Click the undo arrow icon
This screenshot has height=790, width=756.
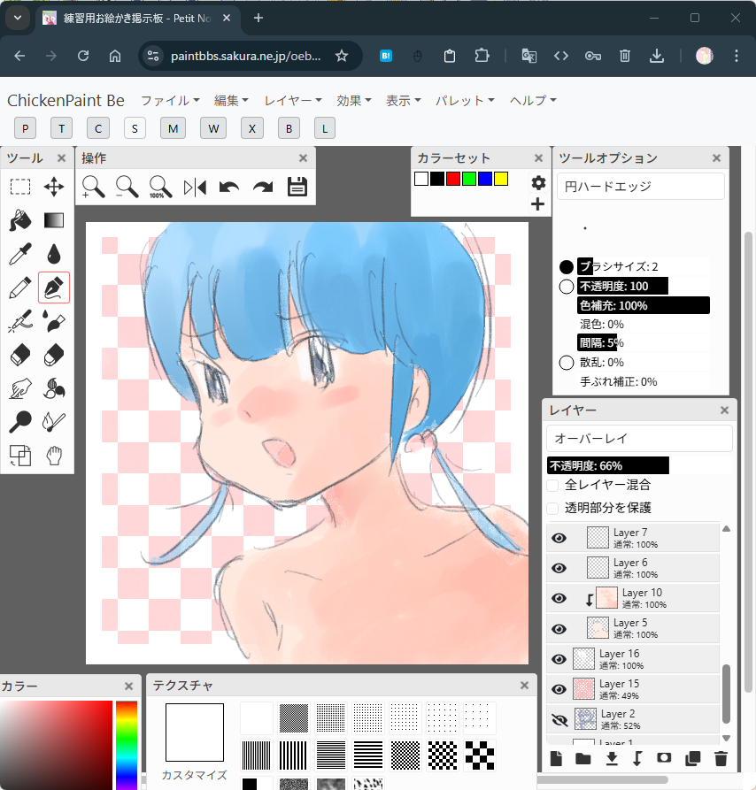pos(229,187)
